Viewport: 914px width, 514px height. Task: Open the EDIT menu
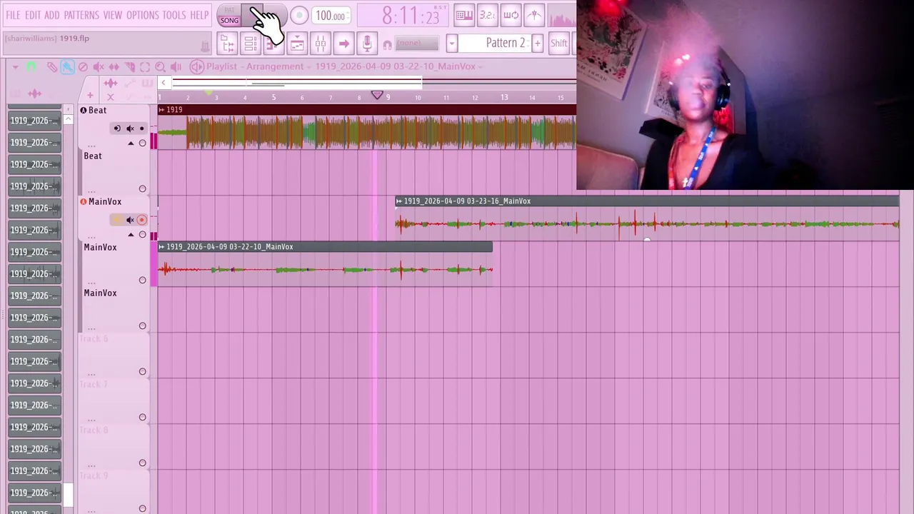33,15
